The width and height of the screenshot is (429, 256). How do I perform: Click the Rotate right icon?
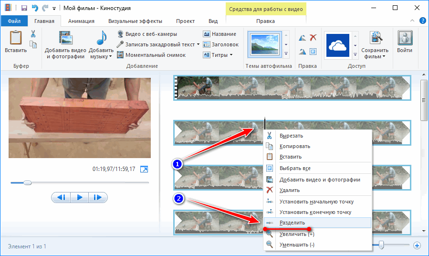(x=303, y=52)
